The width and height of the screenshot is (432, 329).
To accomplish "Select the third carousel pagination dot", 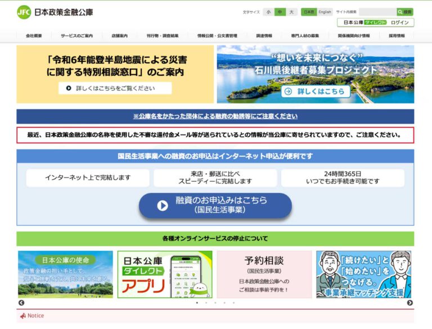I will (x=215, y=303).
